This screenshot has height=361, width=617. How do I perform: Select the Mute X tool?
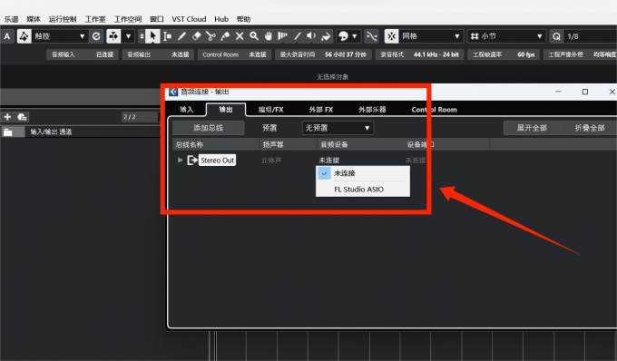240,36
